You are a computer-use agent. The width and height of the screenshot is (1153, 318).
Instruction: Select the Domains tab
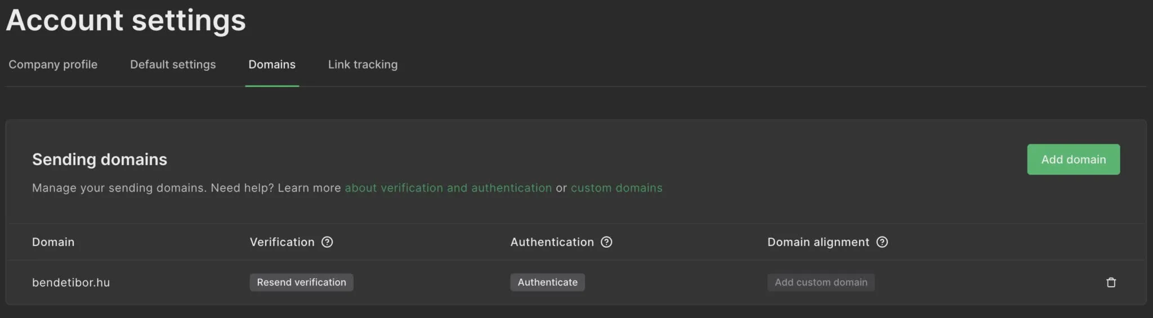272,65
